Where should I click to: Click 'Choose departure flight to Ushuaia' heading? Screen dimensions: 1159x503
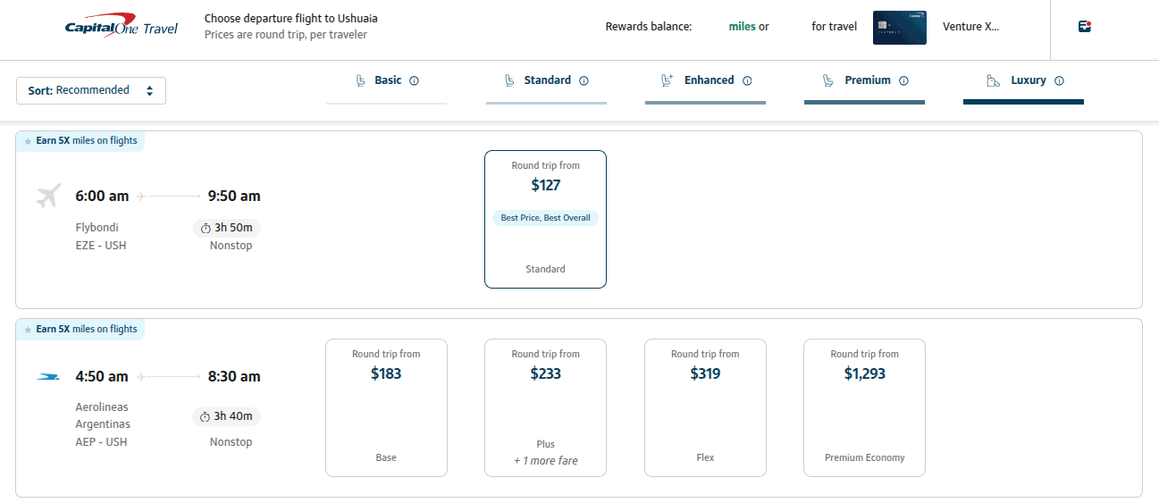tap(291, 19)
